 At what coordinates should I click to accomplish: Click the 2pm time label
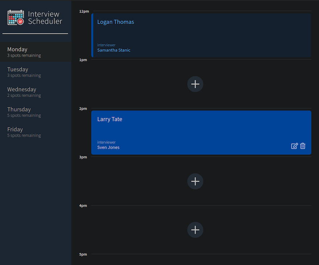coord(83,109)
